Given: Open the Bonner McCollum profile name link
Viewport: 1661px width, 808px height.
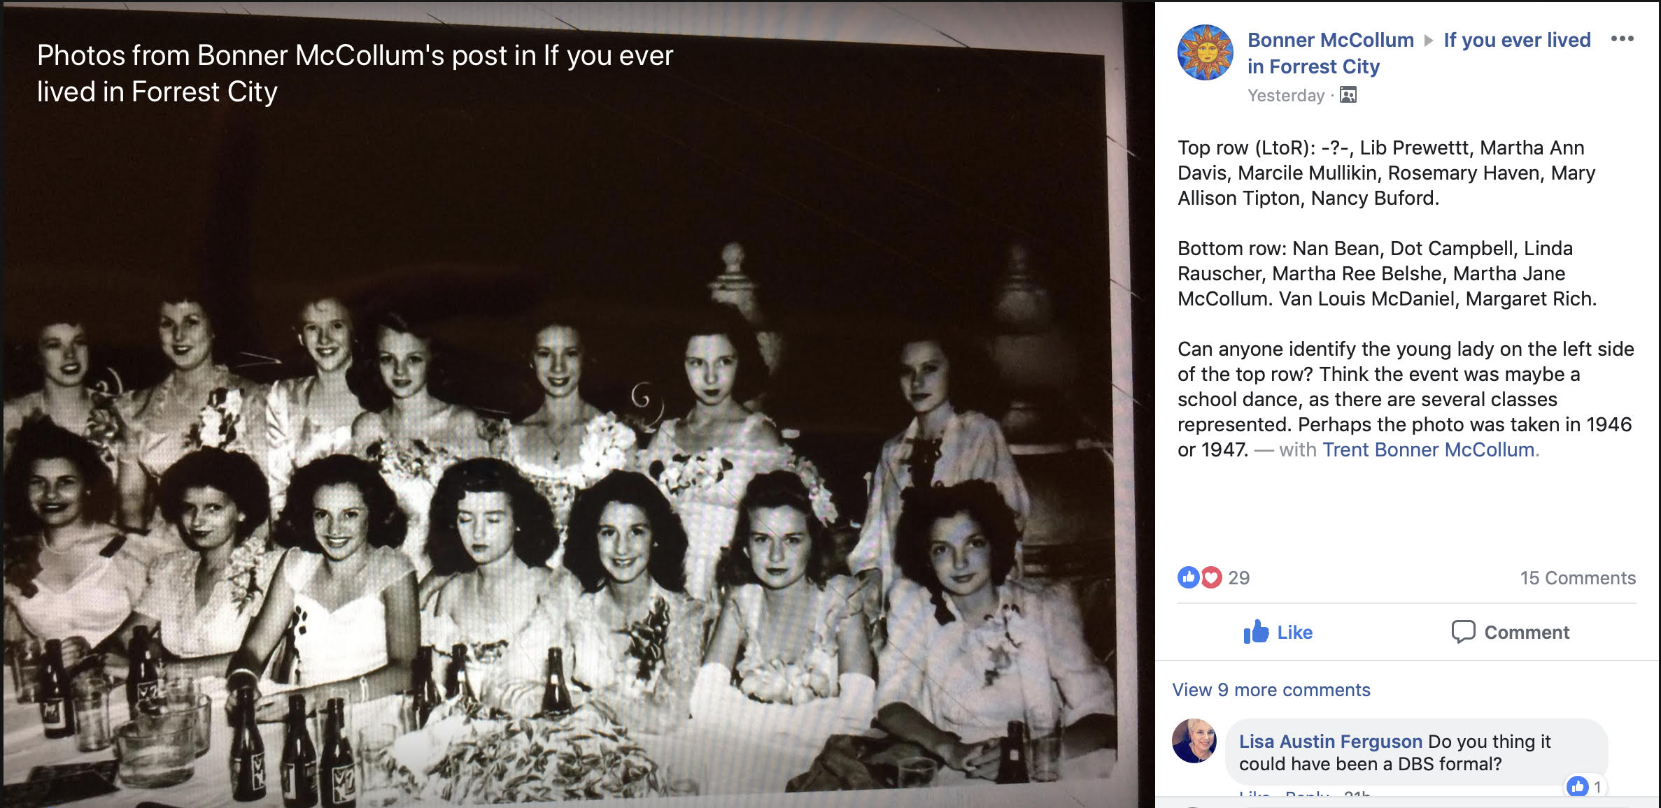Looking at the screenshot, I should click(1330, 40).
